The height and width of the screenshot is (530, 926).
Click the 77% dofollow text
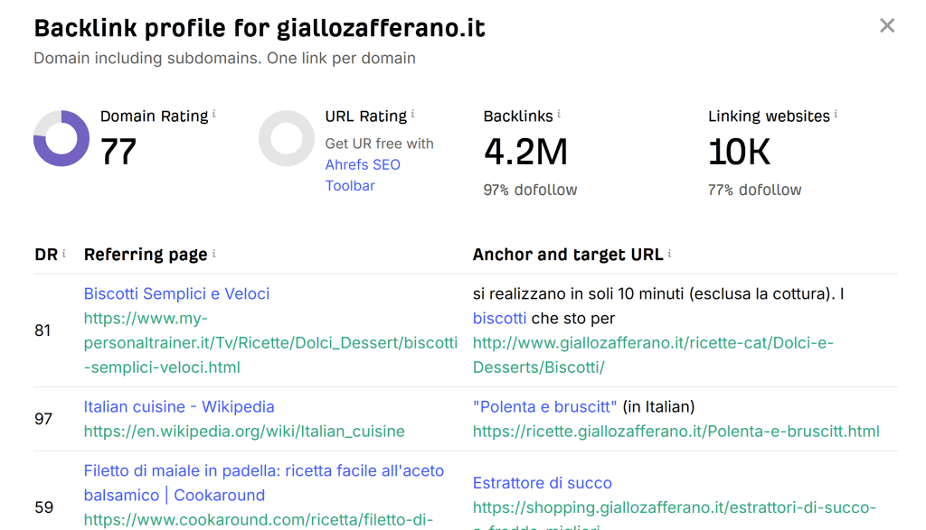tap(755, 190)
